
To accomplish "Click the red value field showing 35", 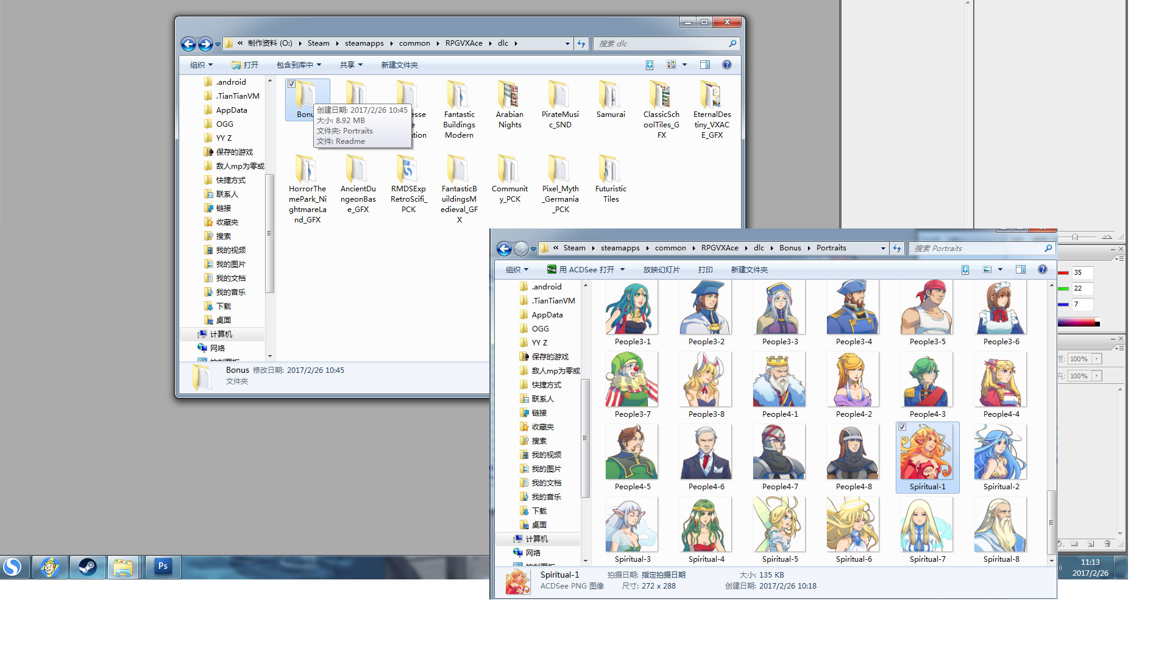I will pyautogui.click(x=1082, y=272).
